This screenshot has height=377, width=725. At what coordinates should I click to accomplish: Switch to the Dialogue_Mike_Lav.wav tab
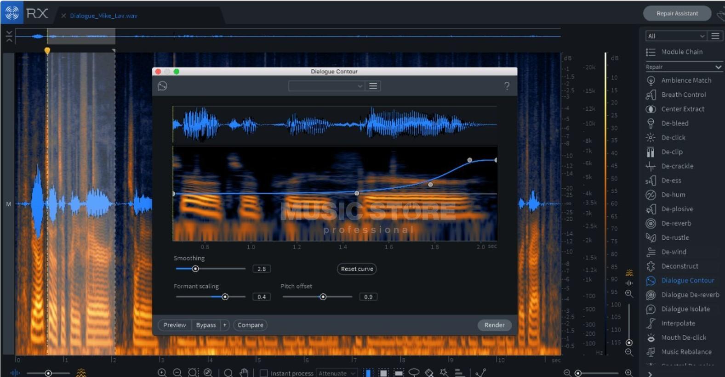[103, 16]
